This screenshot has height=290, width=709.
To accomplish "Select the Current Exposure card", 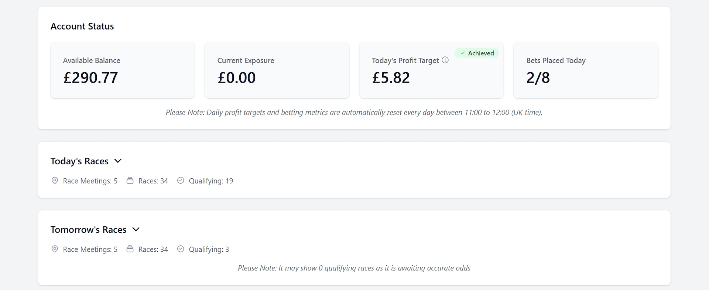I will coord(277,70).
